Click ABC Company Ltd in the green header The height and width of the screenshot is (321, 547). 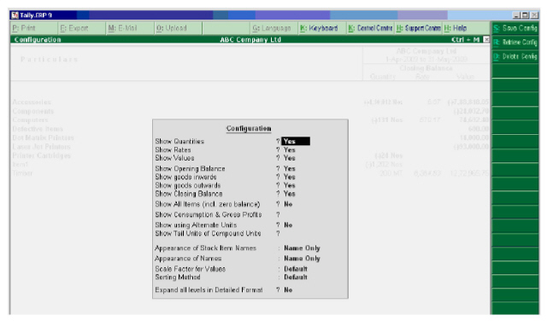point(250,40)
